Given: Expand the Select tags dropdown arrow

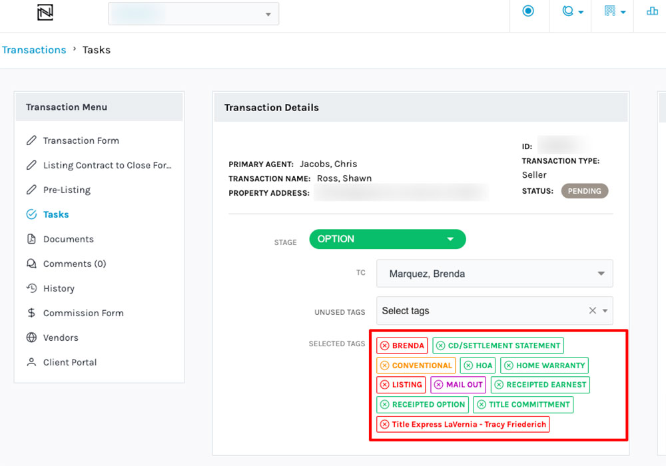Looking at the screenshot, I should [605, 311].
